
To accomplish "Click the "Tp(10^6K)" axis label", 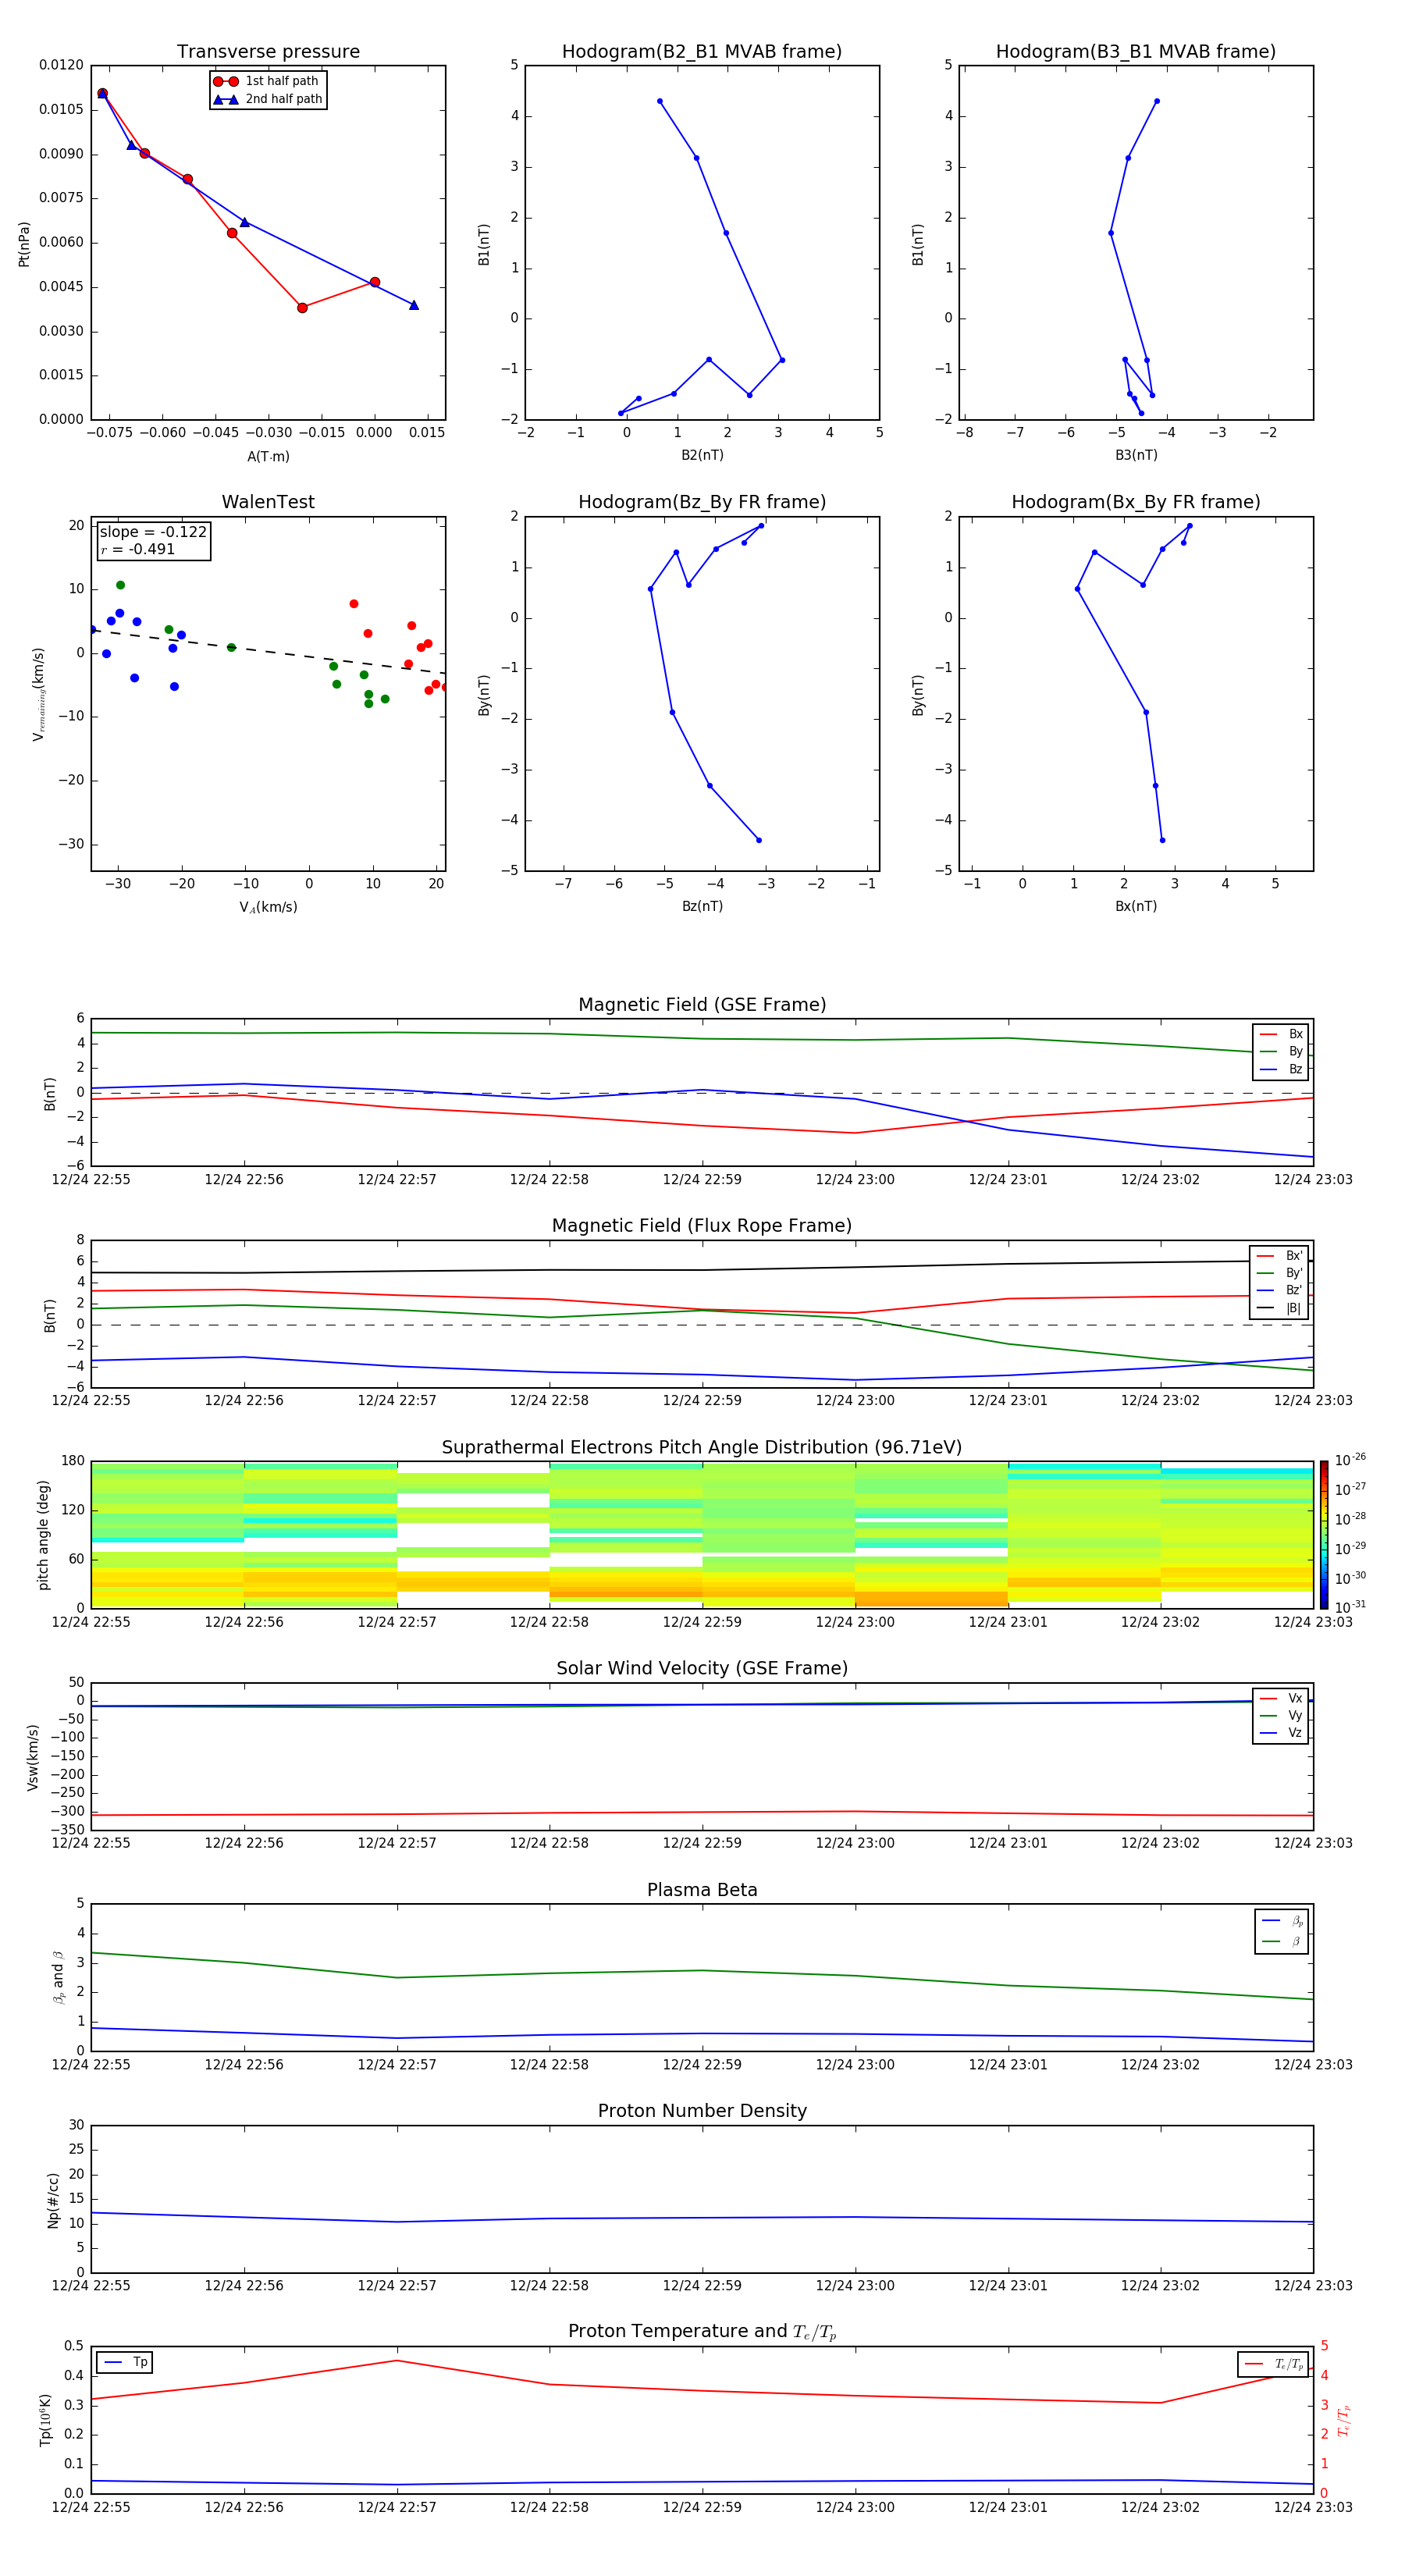I will pos(45,2420).
